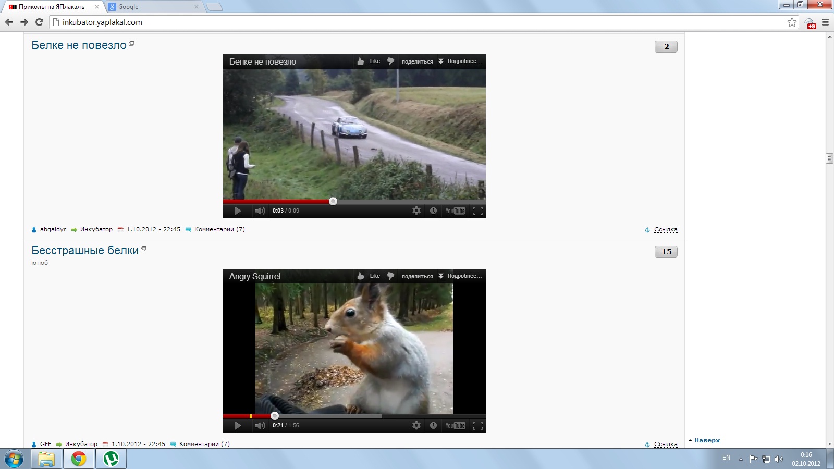The width and height of the screenshot is (834, 469).
Task: Go back to the previous page
Action: pos(9,22)
